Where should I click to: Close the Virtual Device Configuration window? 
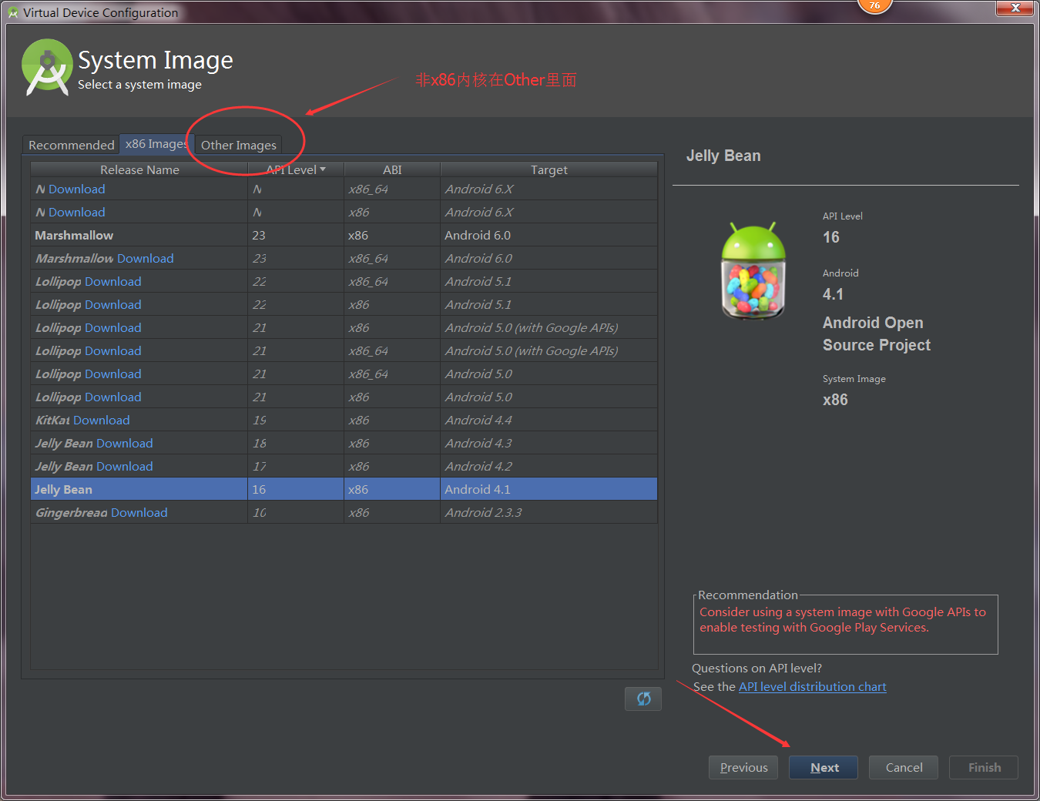pos(1015,8)
